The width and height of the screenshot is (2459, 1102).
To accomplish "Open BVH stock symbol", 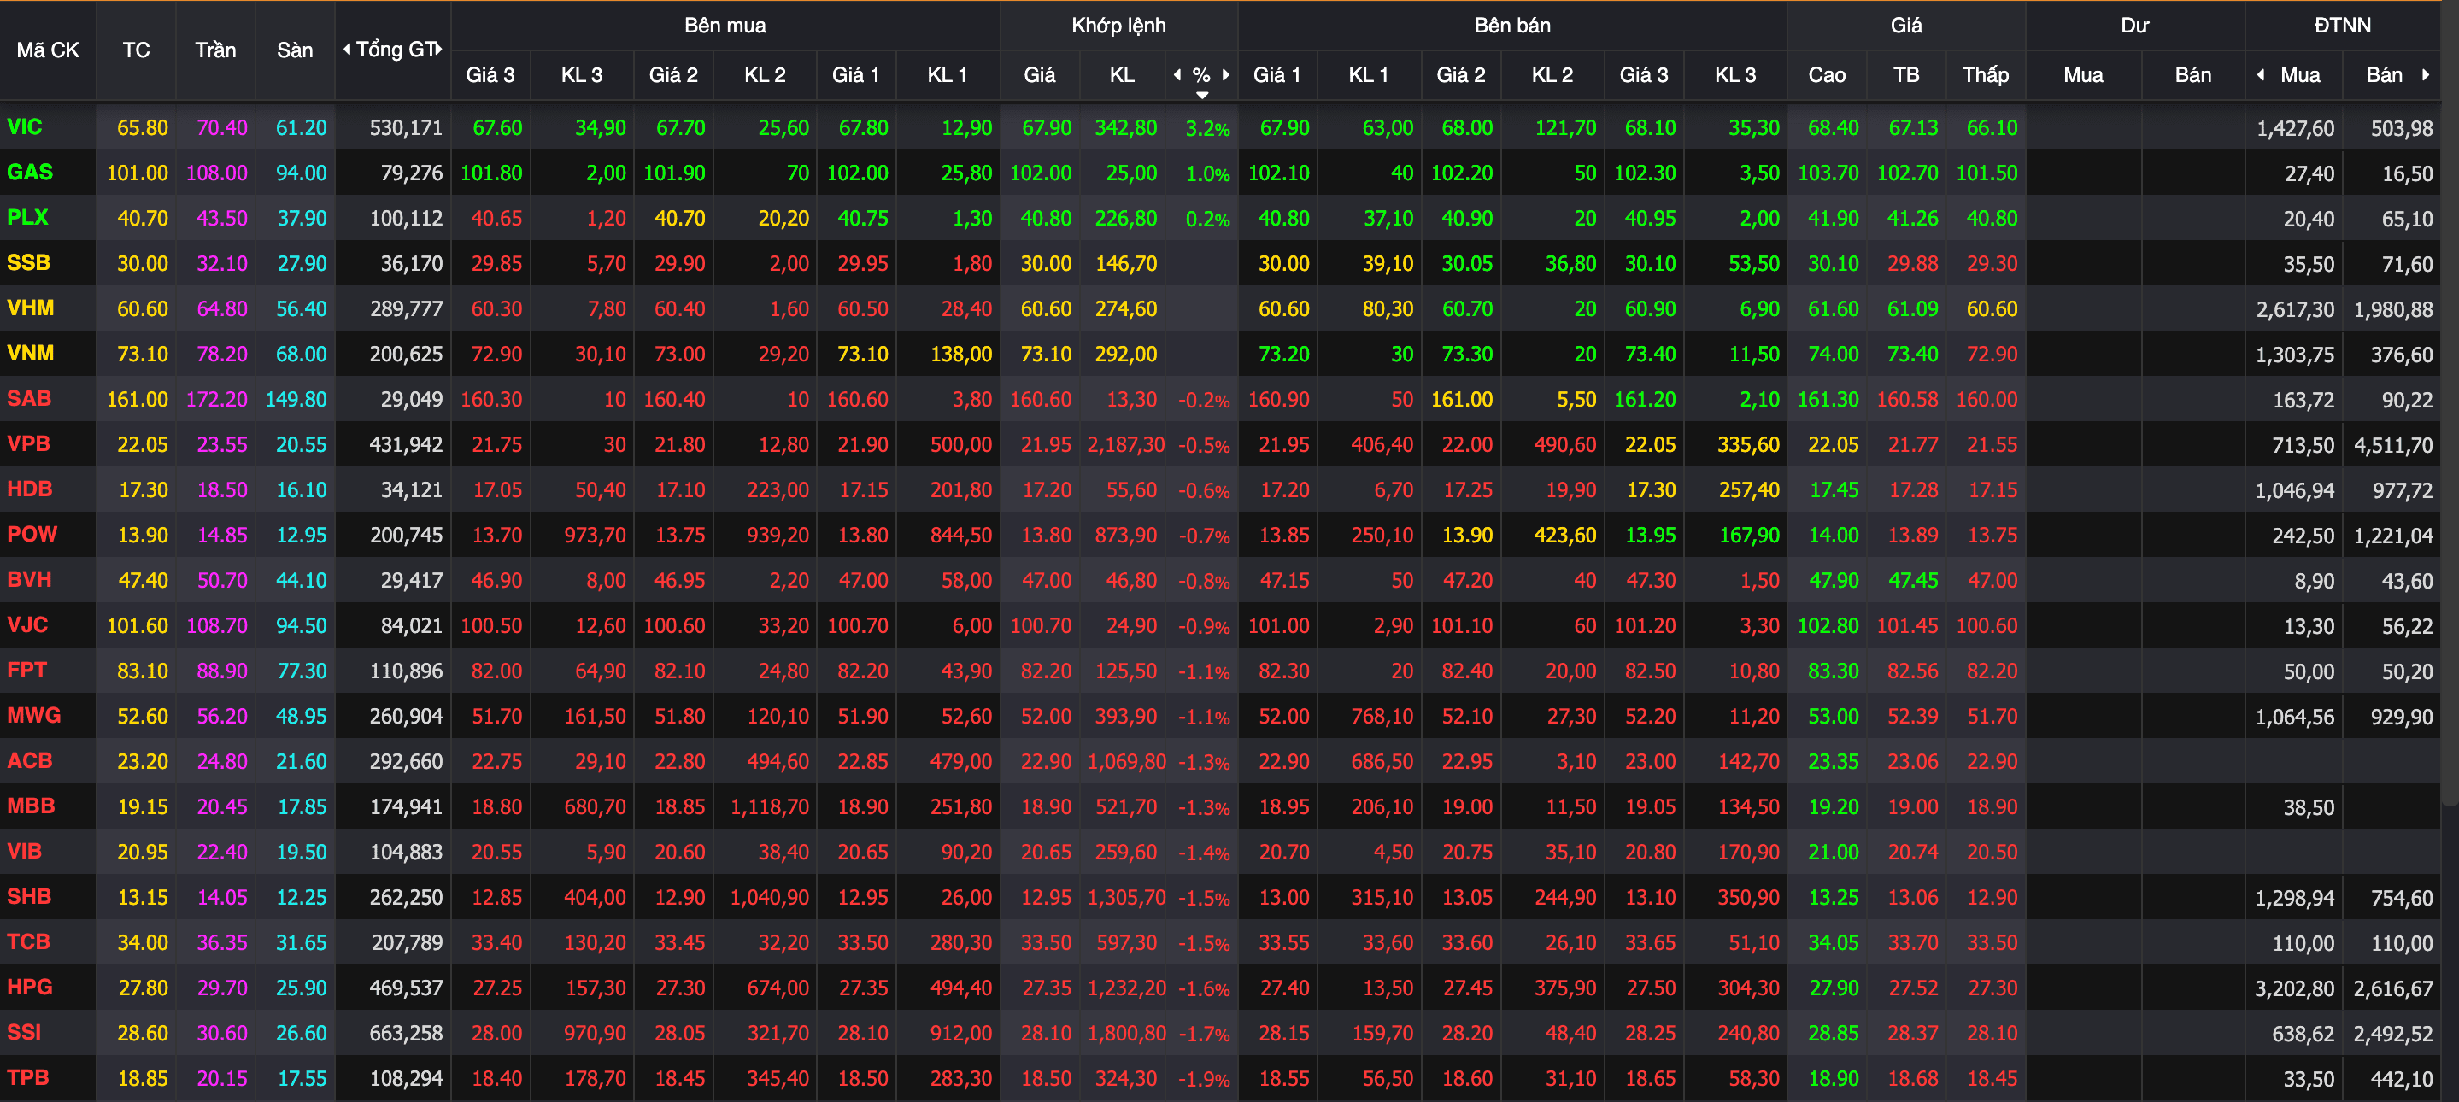I will pyautogui.click(x=29, y=580).
